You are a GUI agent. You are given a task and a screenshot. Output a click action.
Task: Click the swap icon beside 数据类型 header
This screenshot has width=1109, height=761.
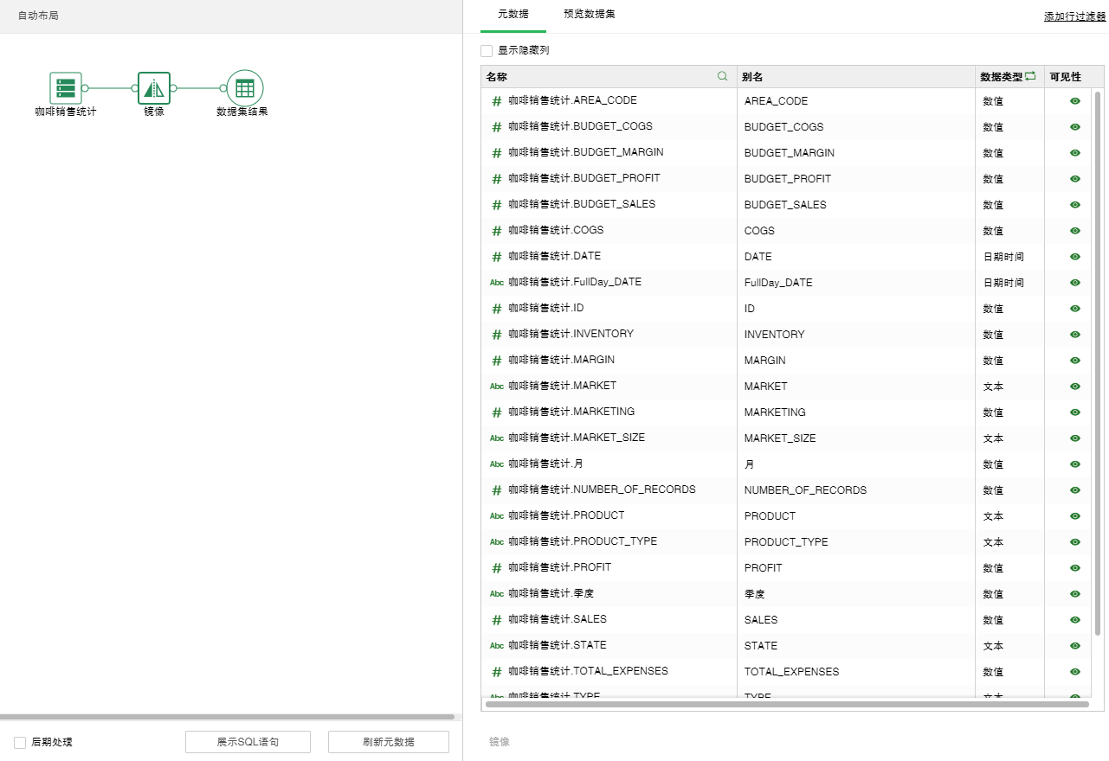coord(1030,76)
